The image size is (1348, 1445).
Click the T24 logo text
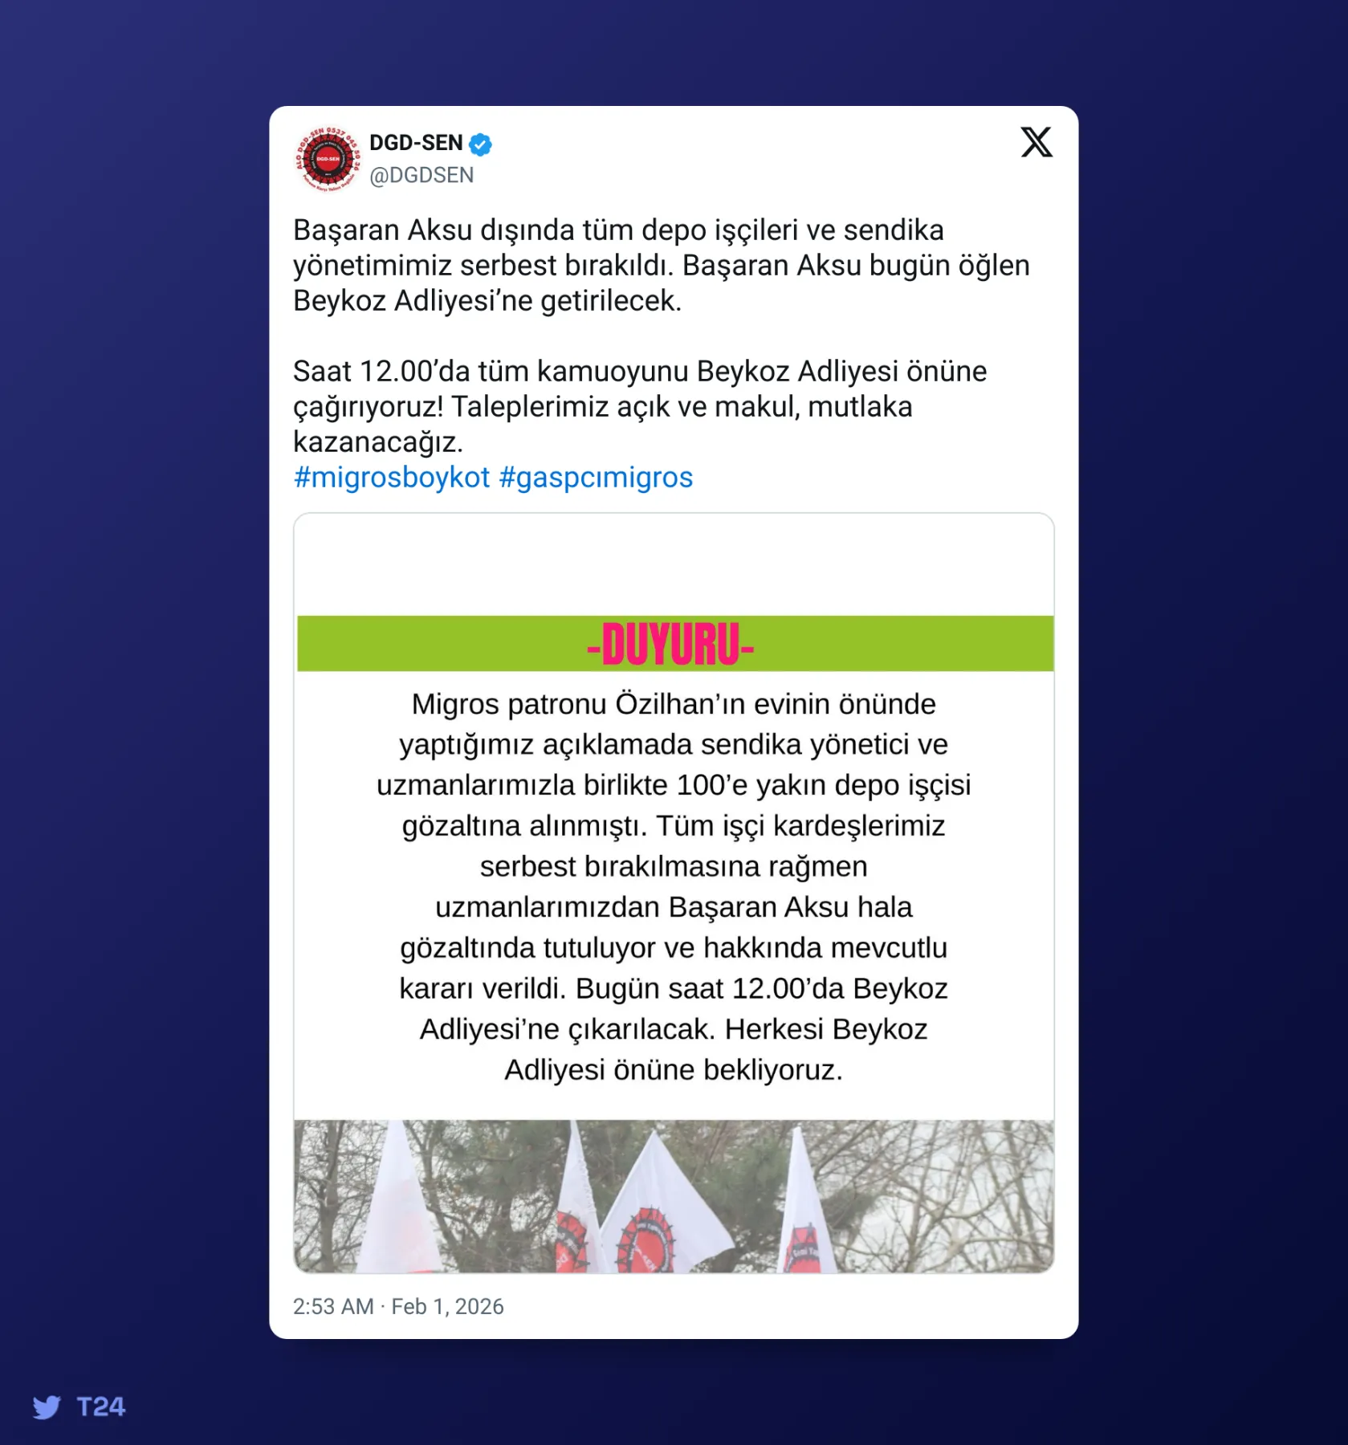pyautogui.click(x=101, y=1406)
